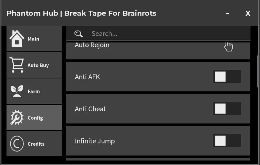
Task: Click the shopping cart Auto Buy icon
Action: pos(17,65)
